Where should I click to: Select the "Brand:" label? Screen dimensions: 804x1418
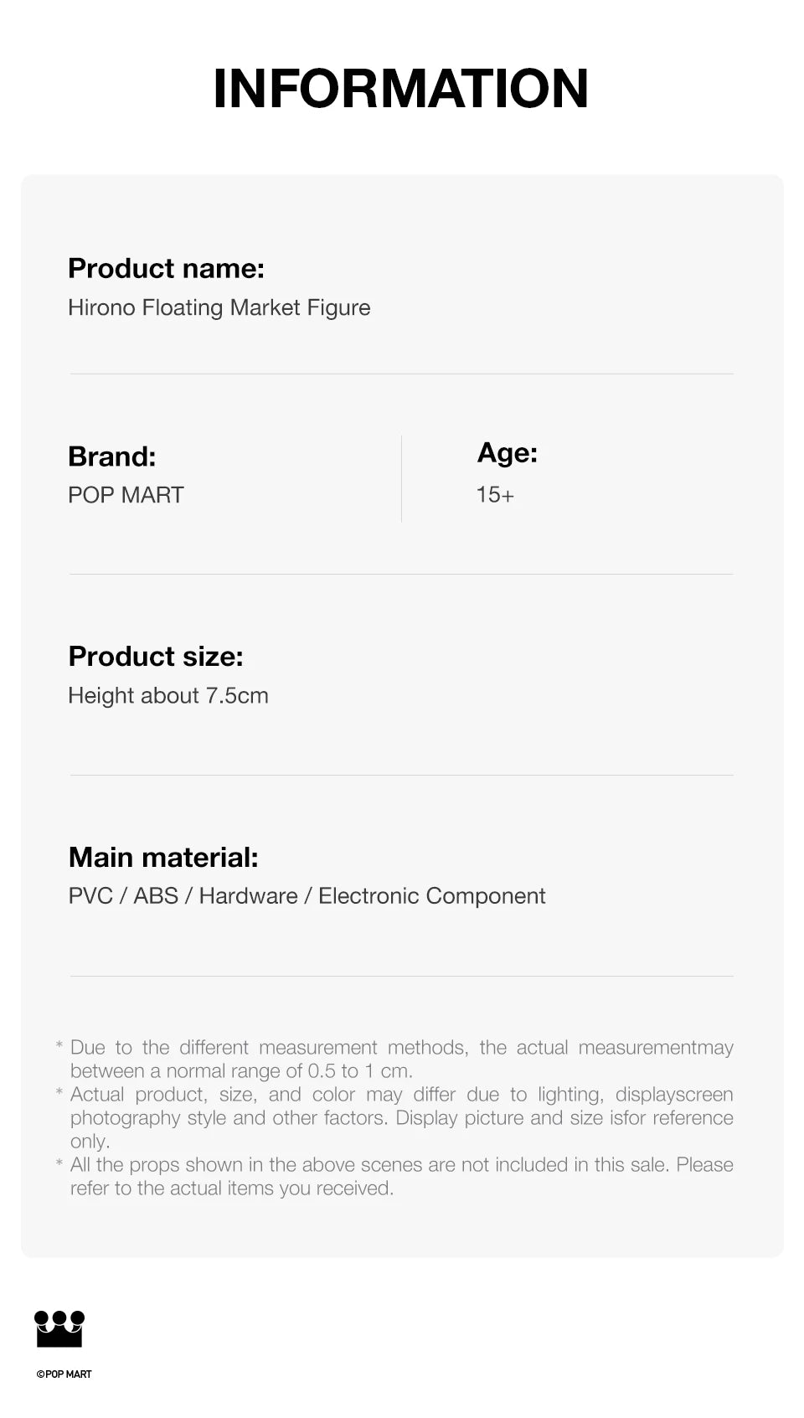[x=111, y=456]
